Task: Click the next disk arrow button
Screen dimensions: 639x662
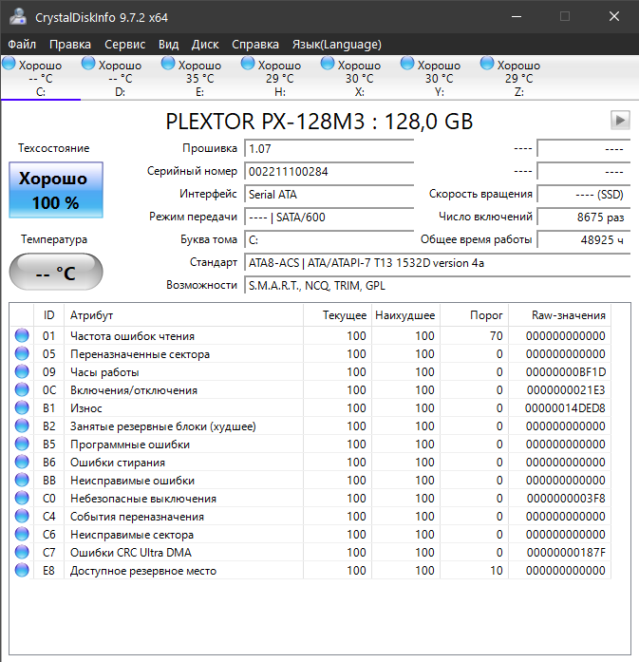Action: (620, 121)
